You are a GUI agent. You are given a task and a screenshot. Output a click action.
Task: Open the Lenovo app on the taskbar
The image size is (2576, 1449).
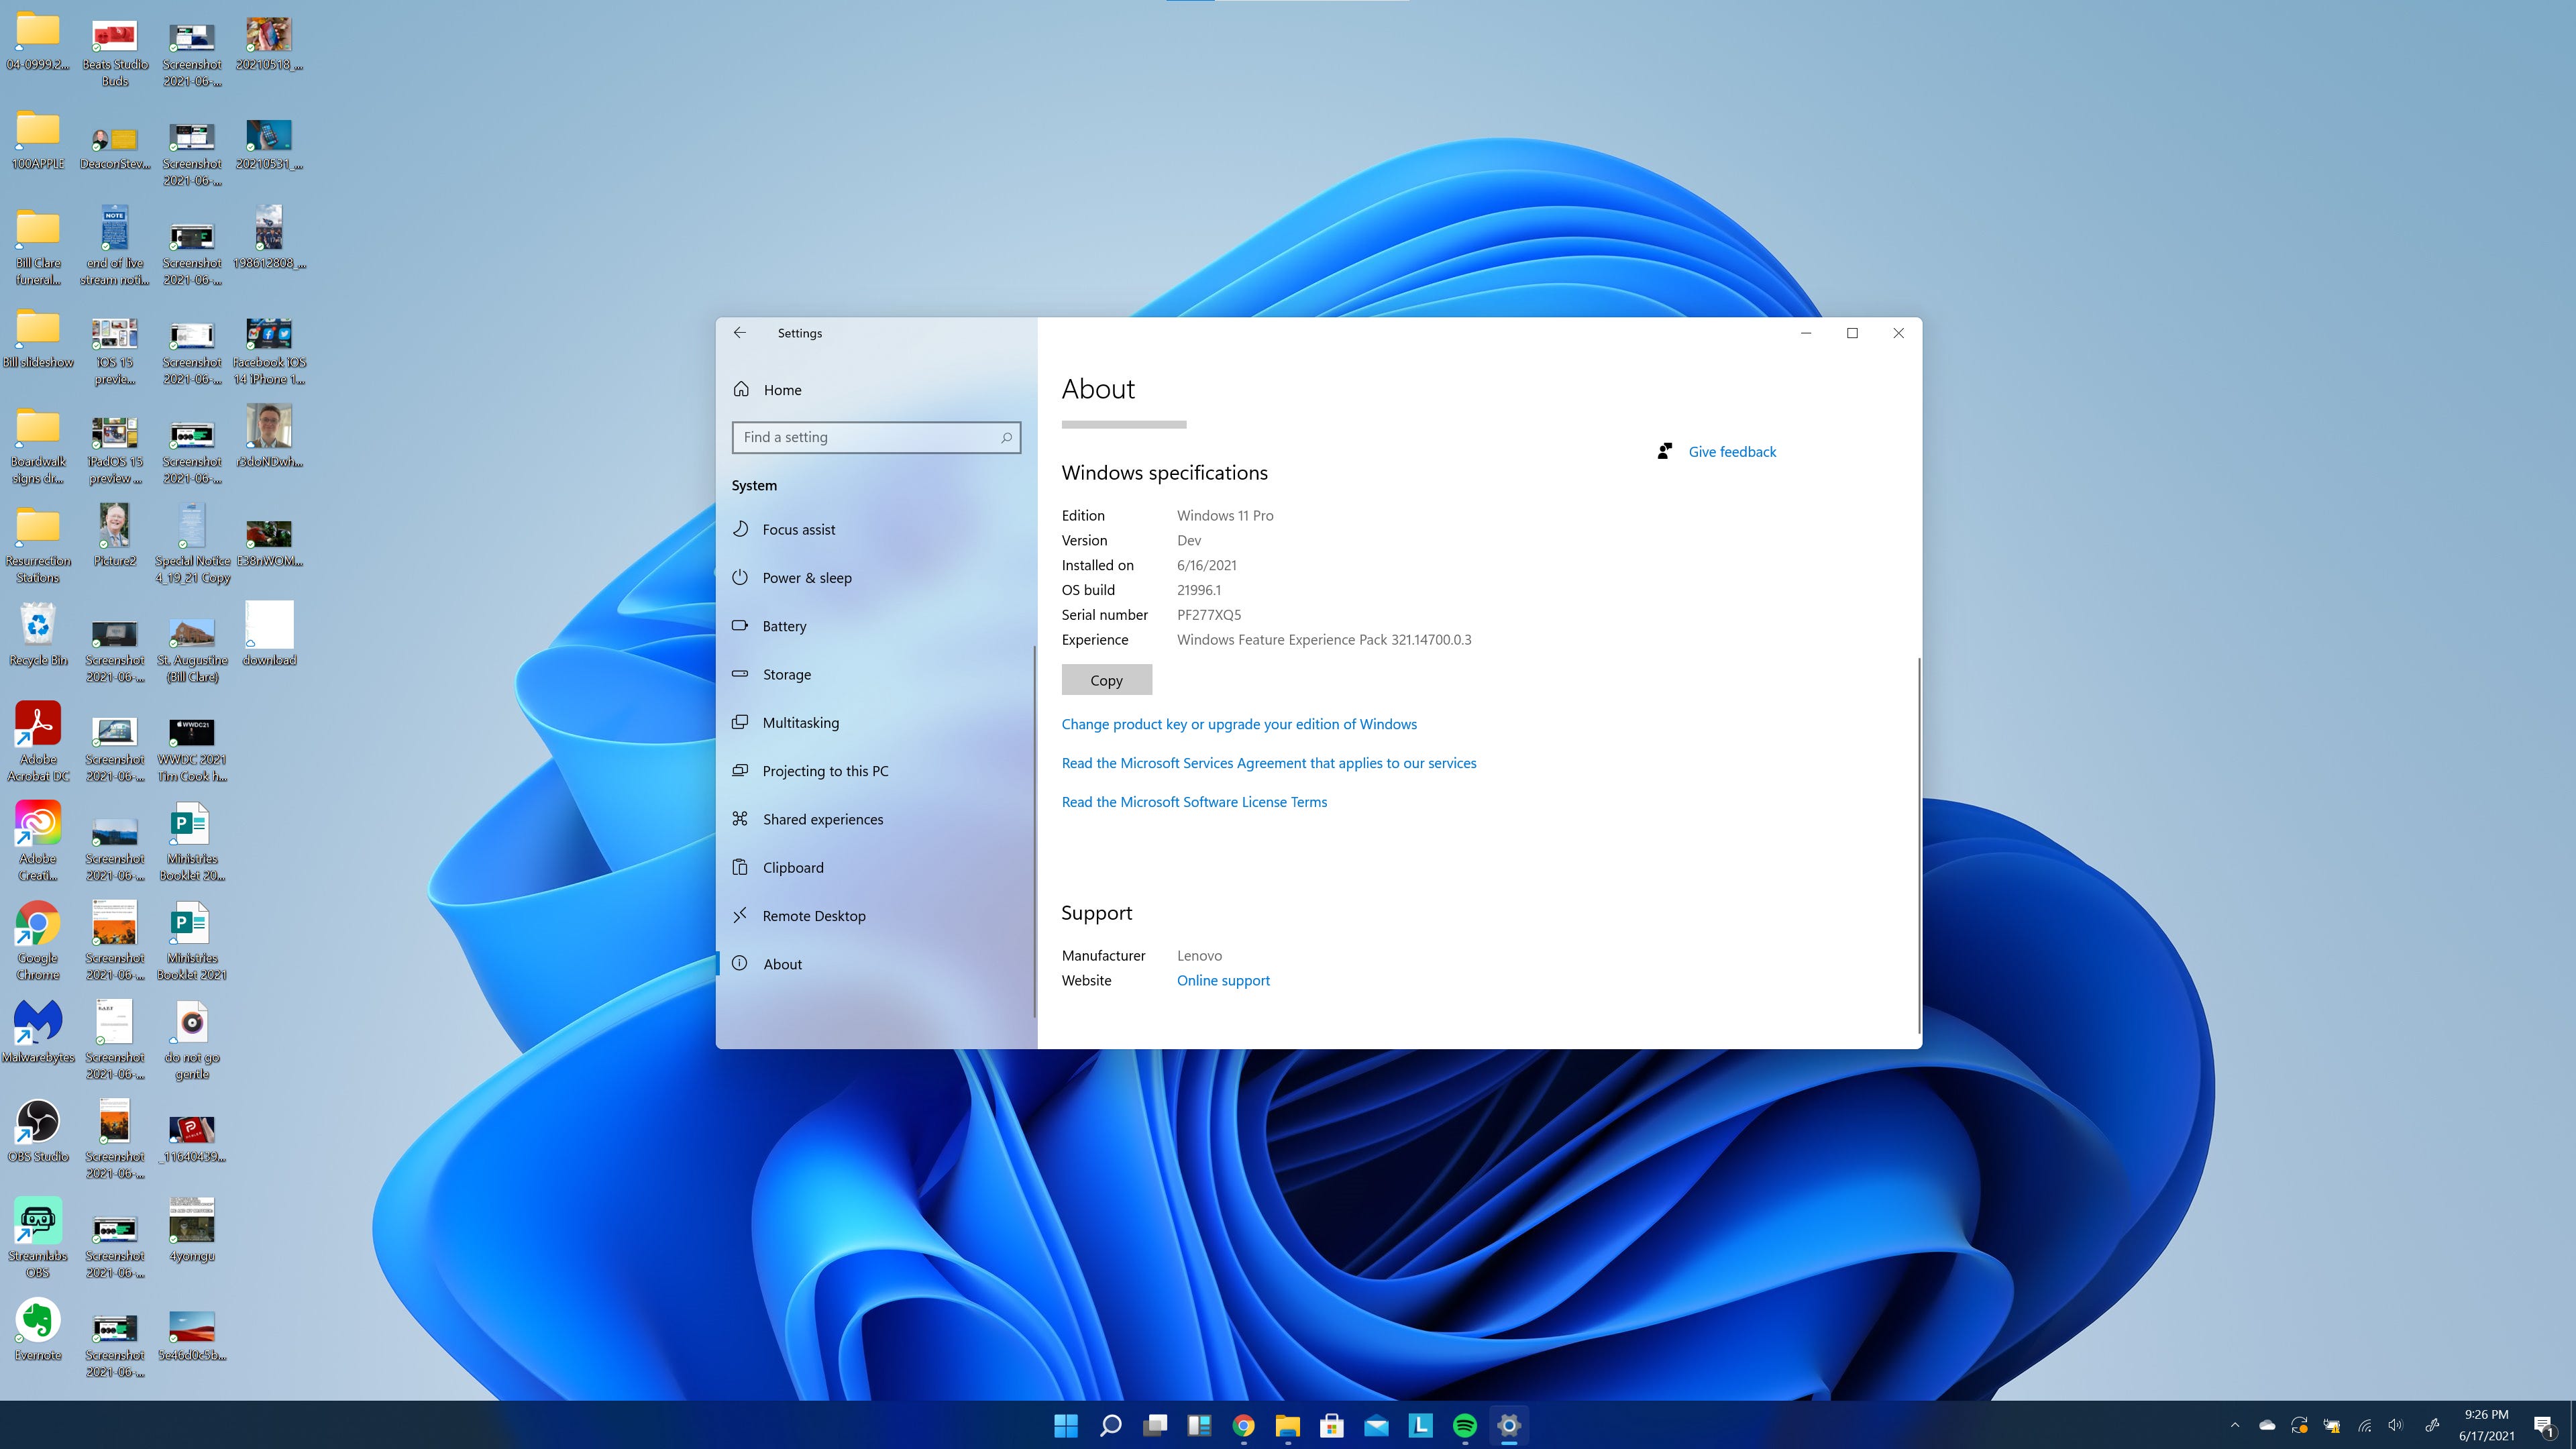[x=1420, y=1425]
